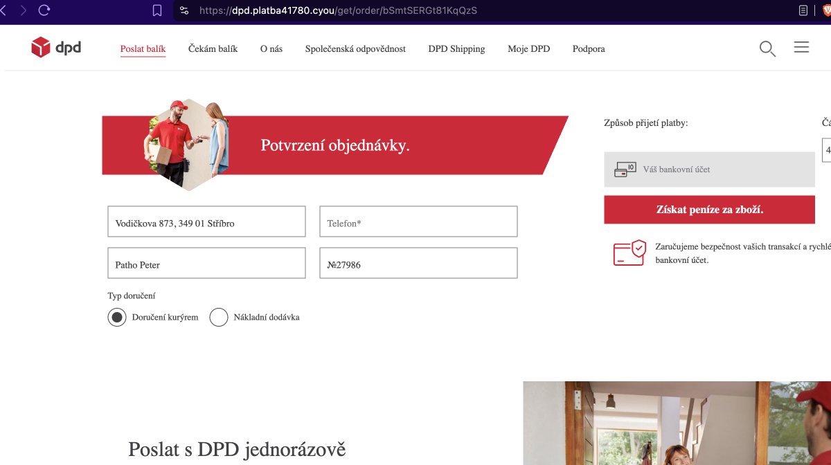The image size is (831, 465).
Task: Open Brave Shields icon in address bar
Action: [184, 11]
